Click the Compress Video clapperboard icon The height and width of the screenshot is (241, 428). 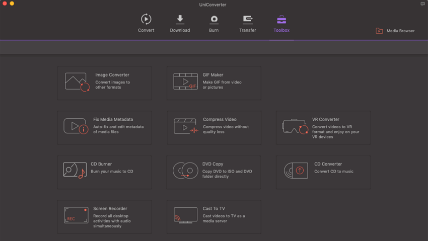click(x=186, y=126)
